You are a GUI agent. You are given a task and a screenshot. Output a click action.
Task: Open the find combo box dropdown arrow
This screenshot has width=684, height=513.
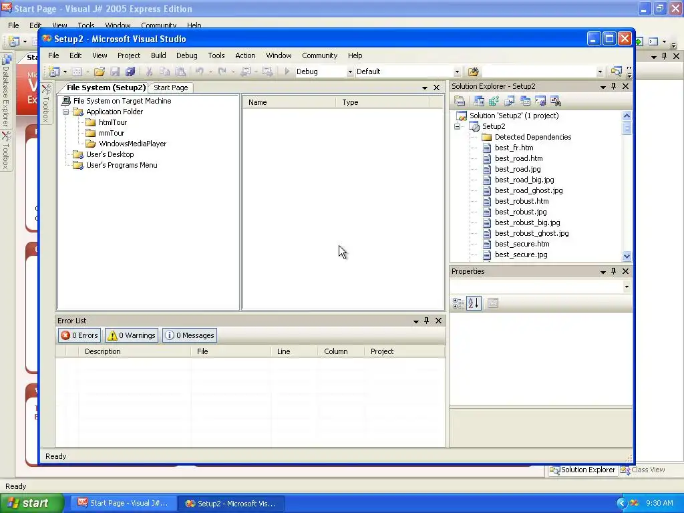[600, 72]
